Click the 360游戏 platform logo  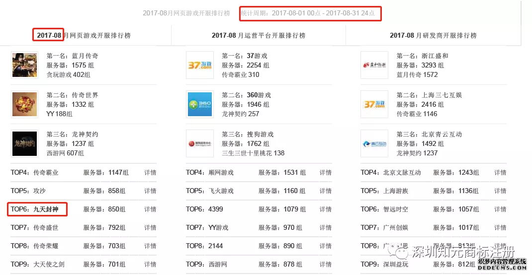click(200, 104)
